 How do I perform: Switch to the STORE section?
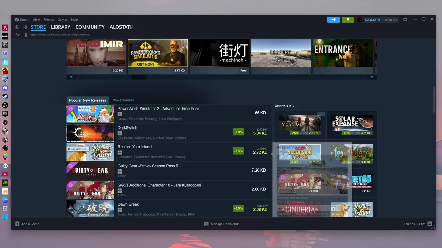pos(38,27)
